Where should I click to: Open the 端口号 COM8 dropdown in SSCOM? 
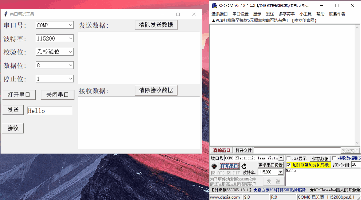[281, 158]
